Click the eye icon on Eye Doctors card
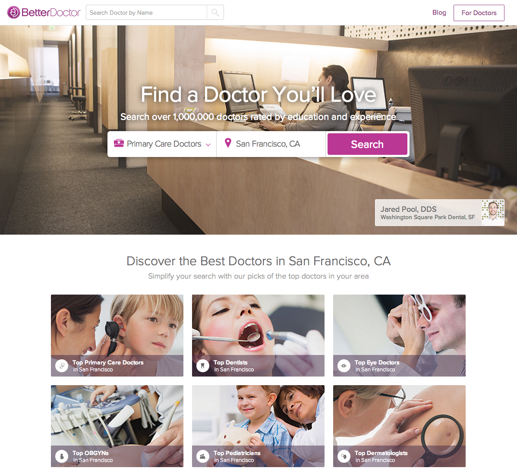 [x=344, y=366]
